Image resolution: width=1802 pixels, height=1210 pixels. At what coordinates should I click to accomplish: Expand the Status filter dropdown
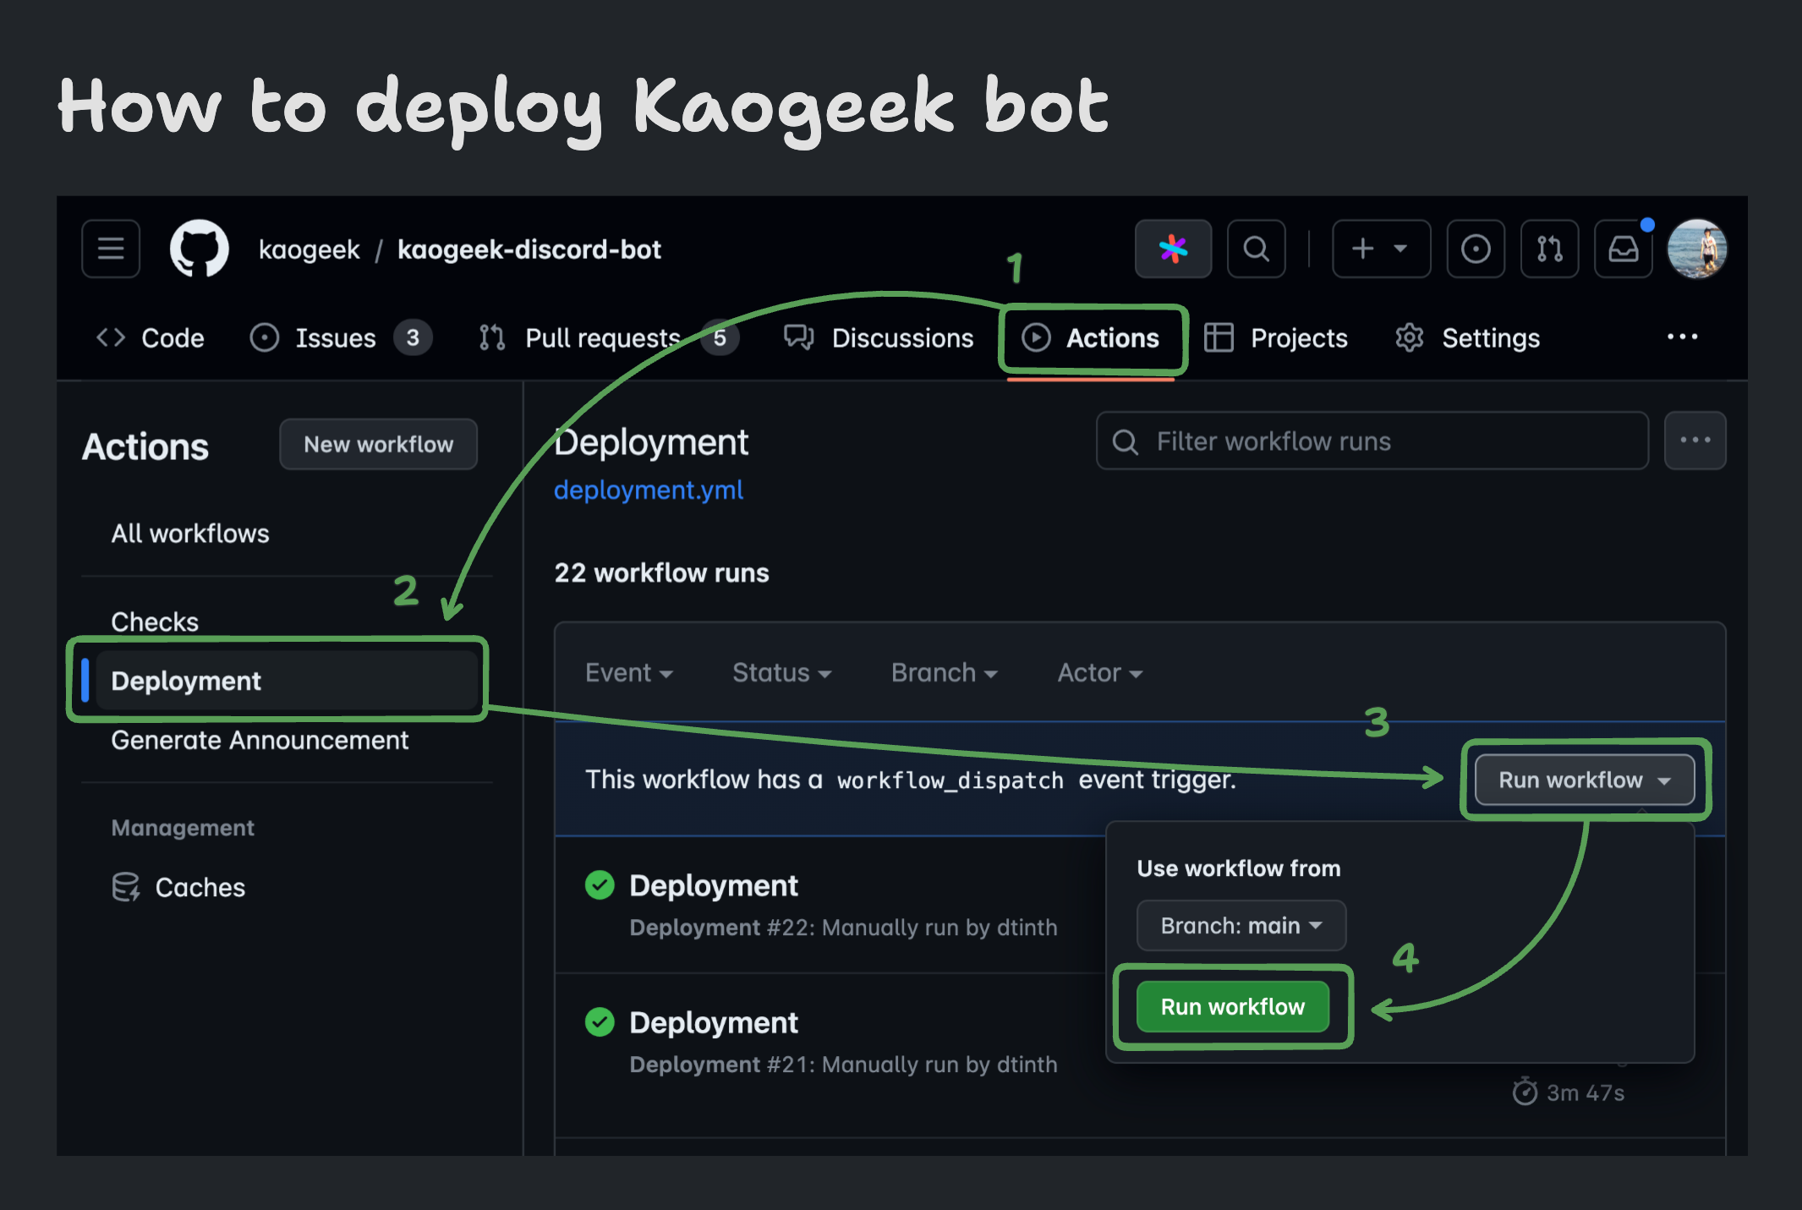click(781, 673)
